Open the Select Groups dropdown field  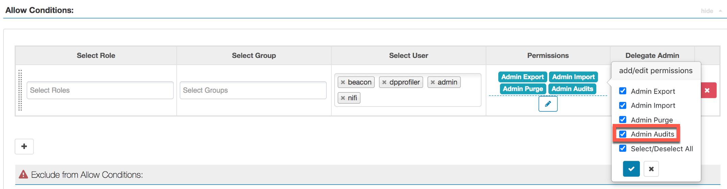point(253,90)
